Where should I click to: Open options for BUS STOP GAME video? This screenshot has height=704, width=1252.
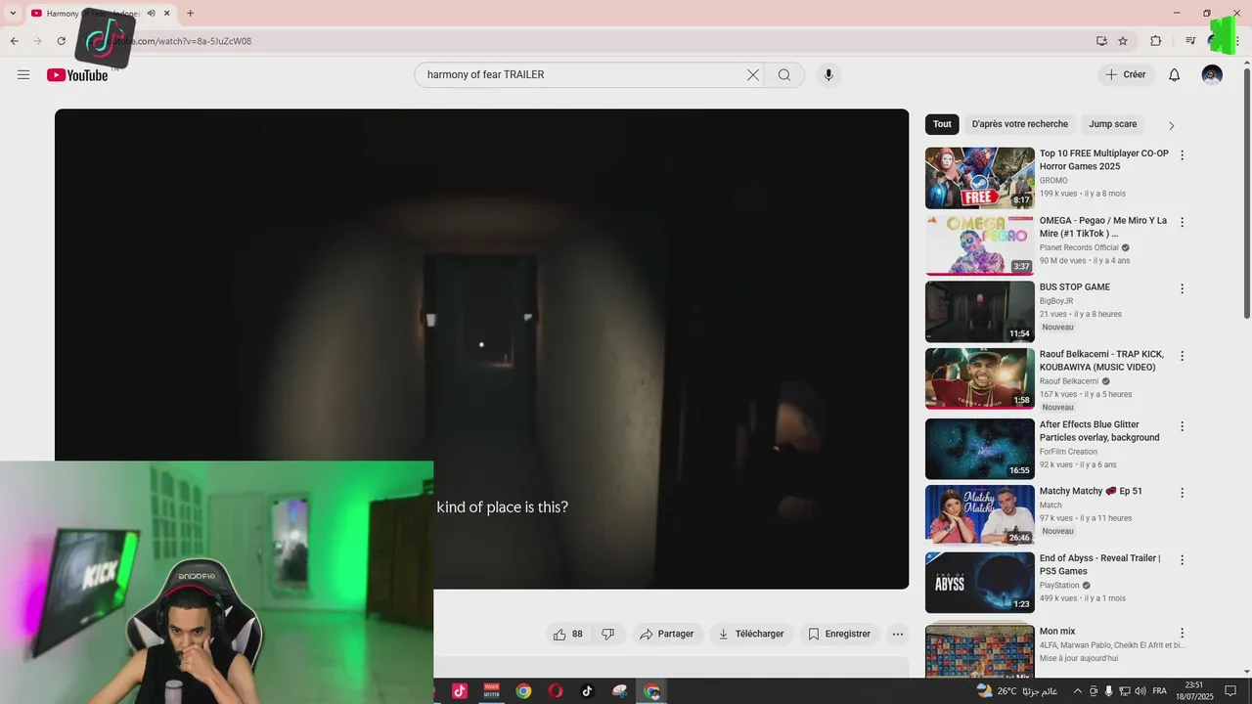tap(1182, 288)
